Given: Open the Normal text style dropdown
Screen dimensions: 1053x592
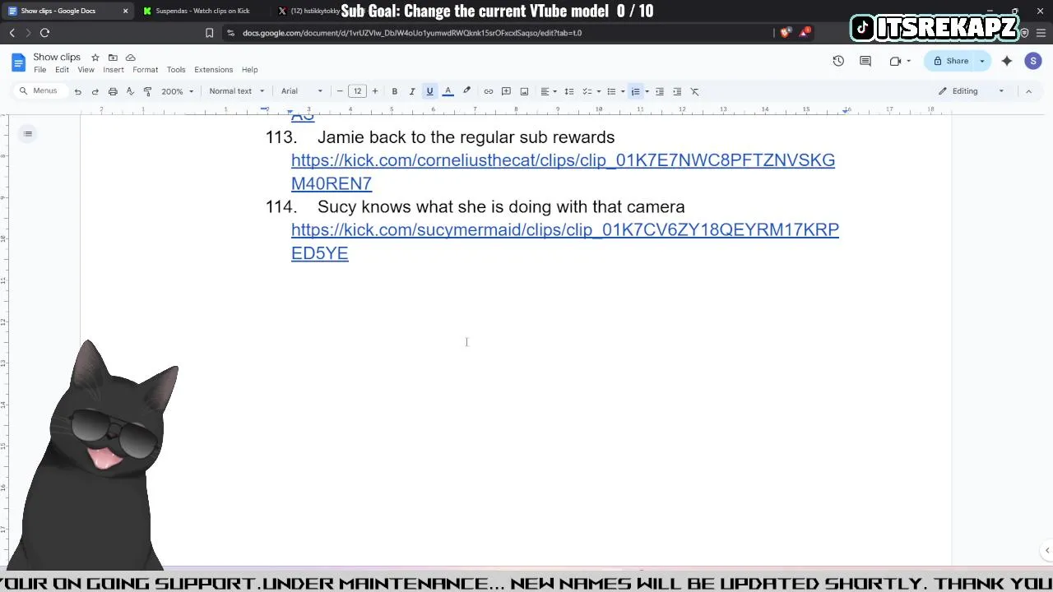Looking at the screenshot, I should click(x=237, y=91).
